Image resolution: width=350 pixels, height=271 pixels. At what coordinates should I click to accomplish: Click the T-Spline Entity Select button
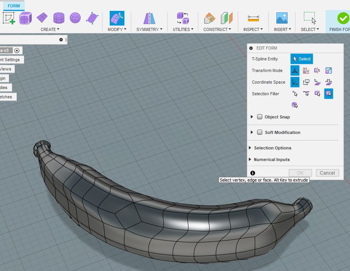click(x=302, y=59)
